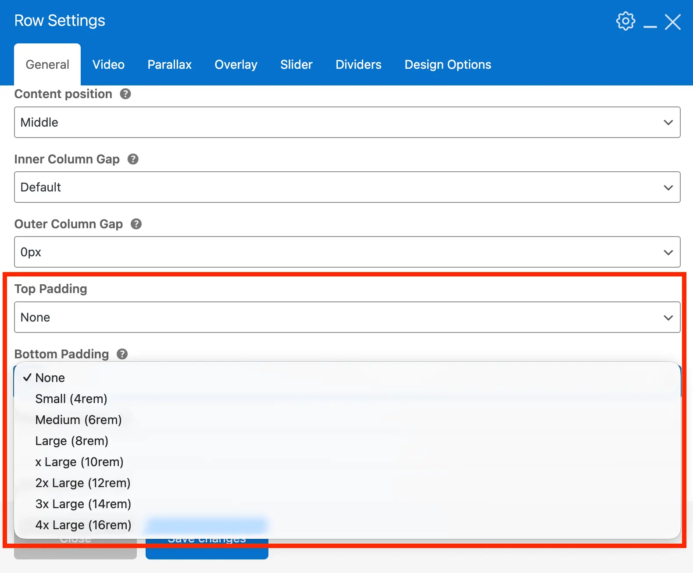
Task: Select the Slider tab
Action: [296, 65]
